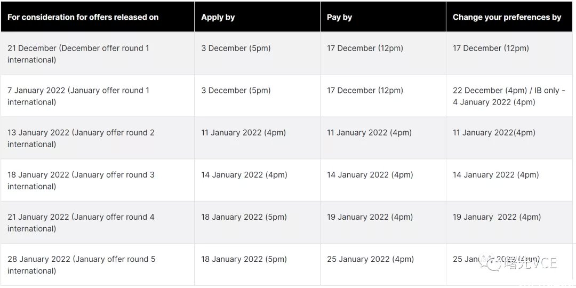
Task: Click '19 January 2022 (4pm)' pay-by cell
Action: [x=383, y=222]
